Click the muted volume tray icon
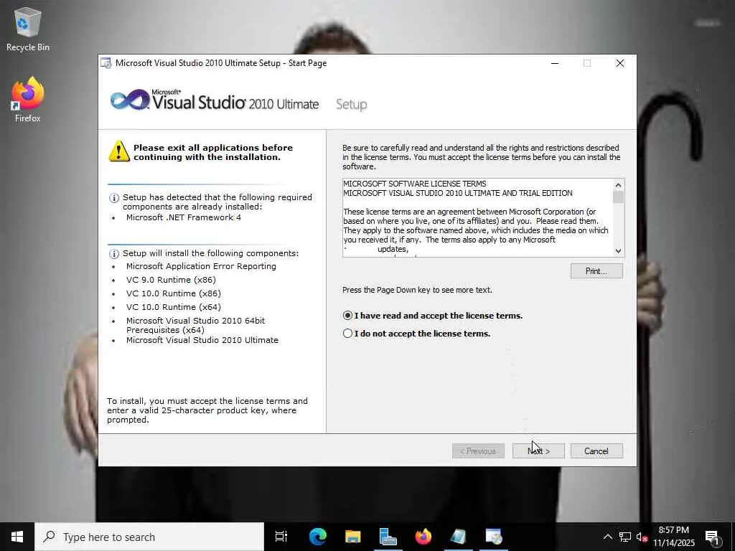 (642, 537)
